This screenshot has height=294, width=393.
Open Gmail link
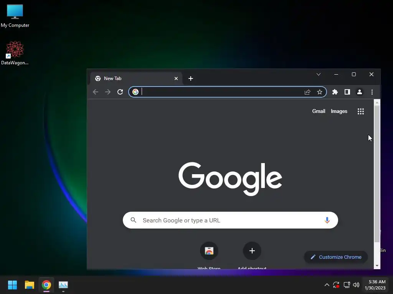(319, 111)
